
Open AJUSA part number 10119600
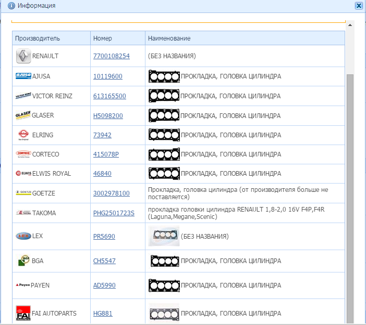107,76
